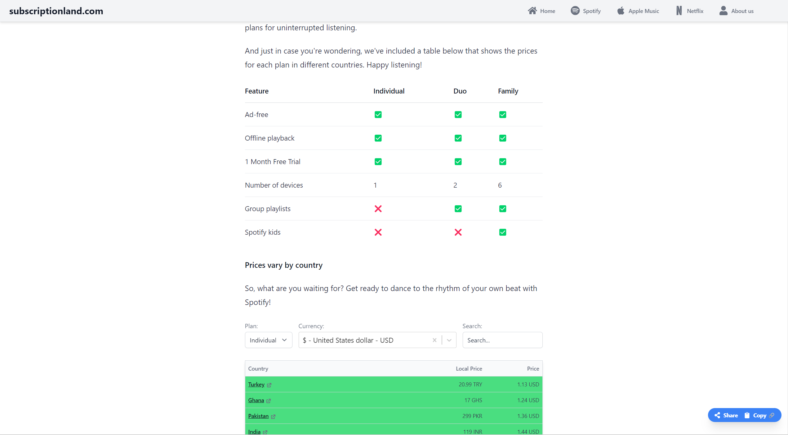This screenshot has height=435, width=788.
Task: Click external link icon next to Turkey
Action: click(x=269, y=385)
